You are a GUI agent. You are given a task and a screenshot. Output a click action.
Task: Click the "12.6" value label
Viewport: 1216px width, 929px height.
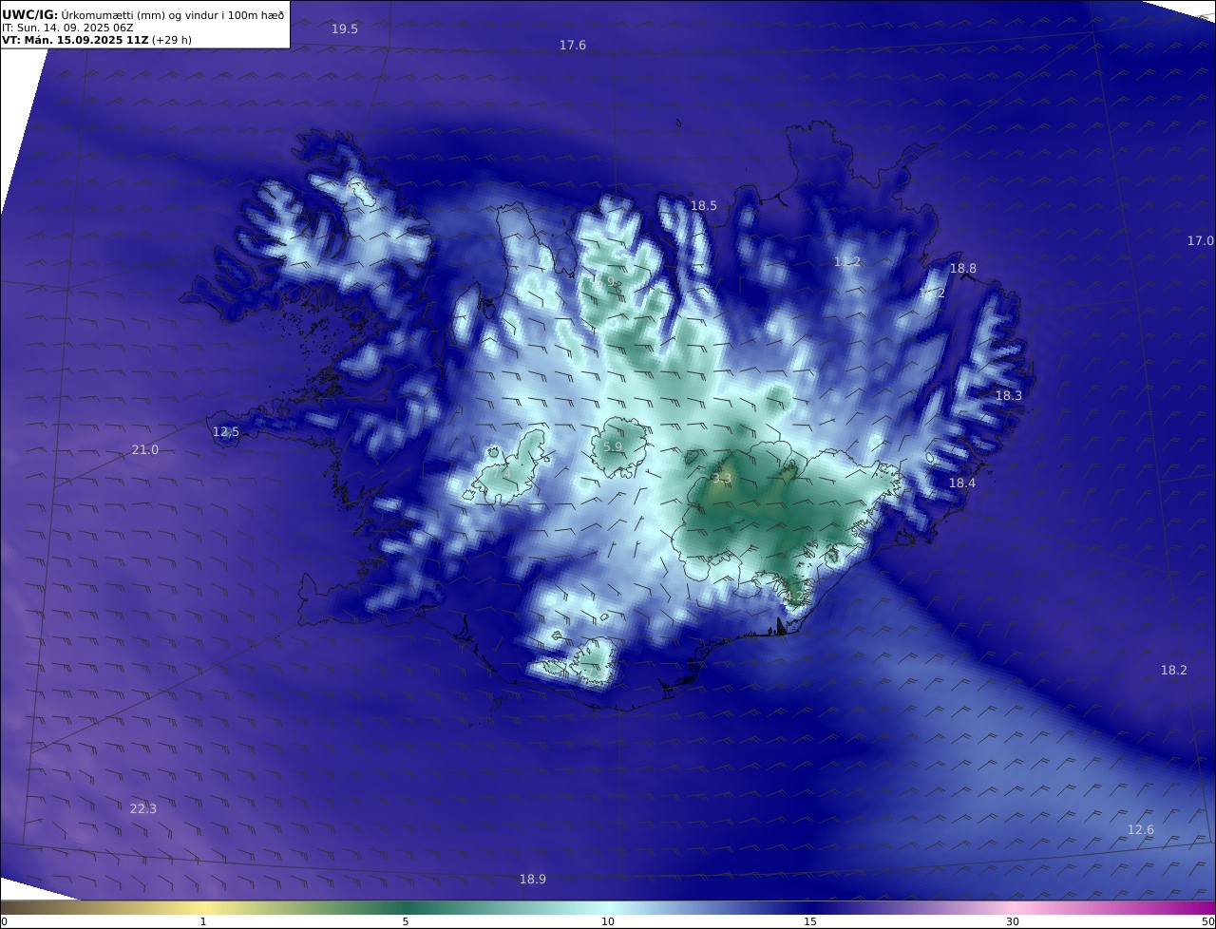(x=1141, y=830)
